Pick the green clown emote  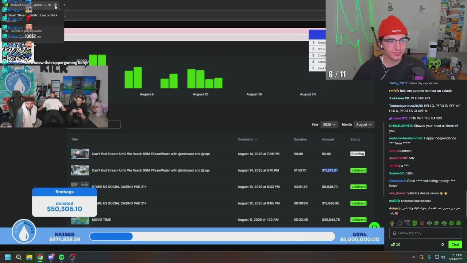pyautogui.click(x=429, y=223)
